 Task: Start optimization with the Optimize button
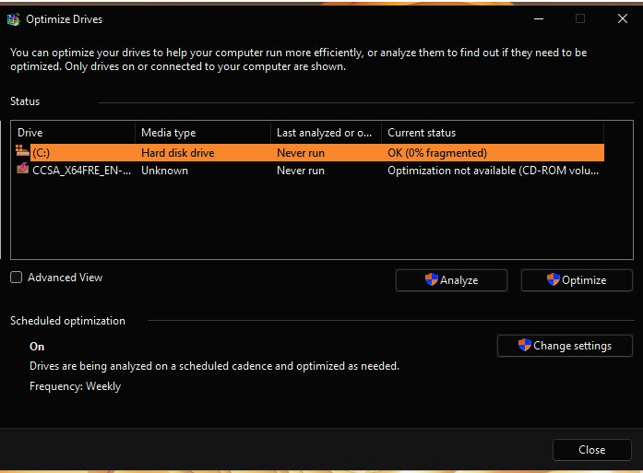point(577,280)
